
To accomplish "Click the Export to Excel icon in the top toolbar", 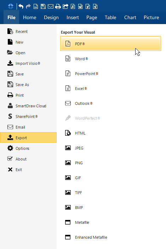I will point(95,6).
